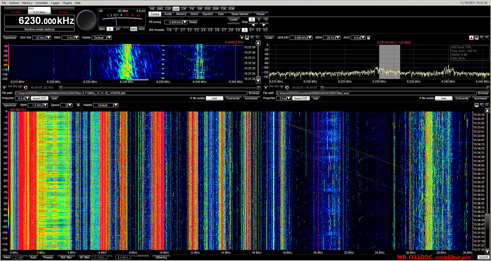The height and width of the screenshot is (261, 491).
Task: Open audio RBW 20 Hz dropdown
Action: tap(338, 38)
